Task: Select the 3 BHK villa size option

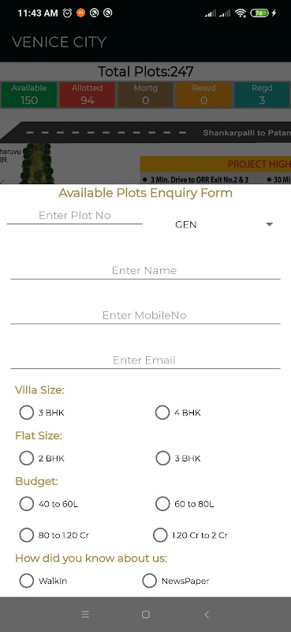Action: click(42, 412)
